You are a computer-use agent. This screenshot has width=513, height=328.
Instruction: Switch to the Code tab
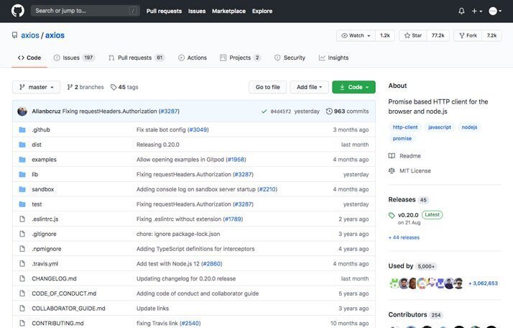tap(29, 58)
